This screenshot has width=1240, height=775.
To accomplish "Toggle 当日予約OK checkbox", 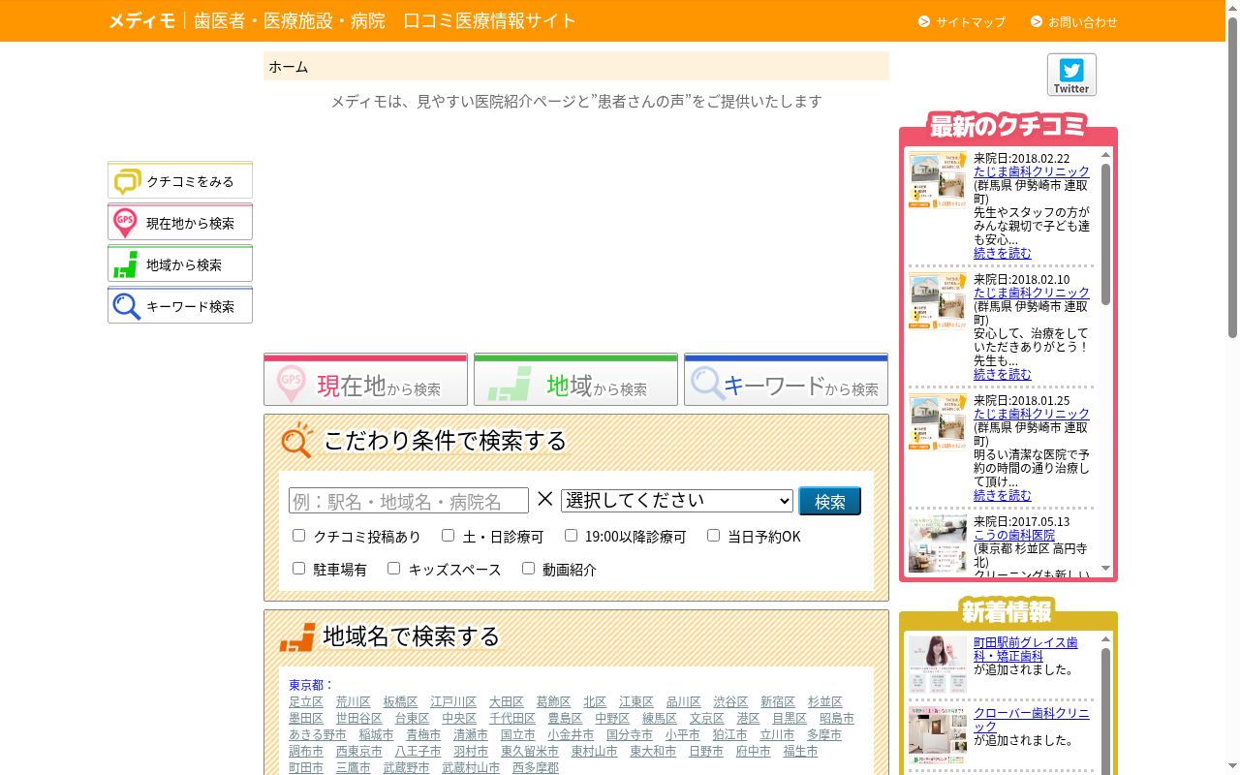I will coord(713,535).
